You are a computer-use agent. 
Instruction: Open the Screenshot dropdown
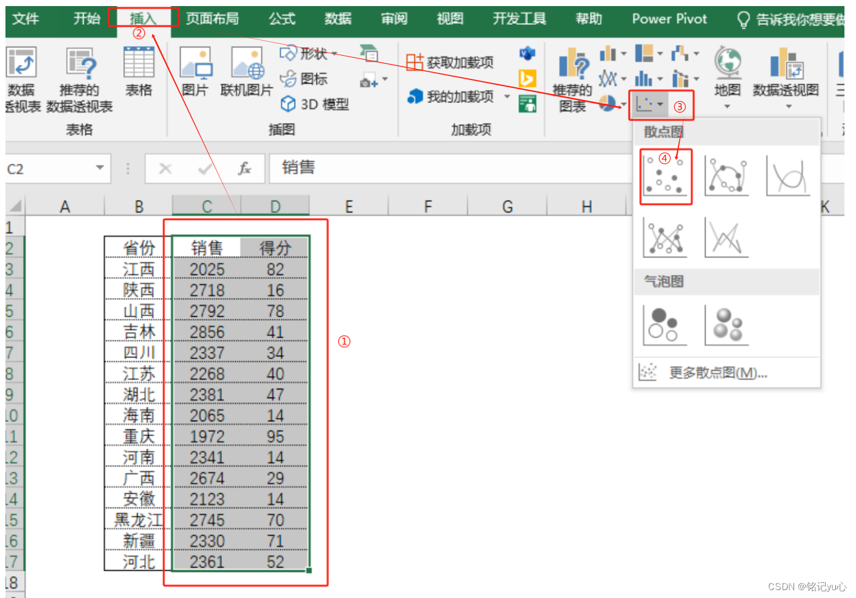pyautogui.click(x=373, y=80)
